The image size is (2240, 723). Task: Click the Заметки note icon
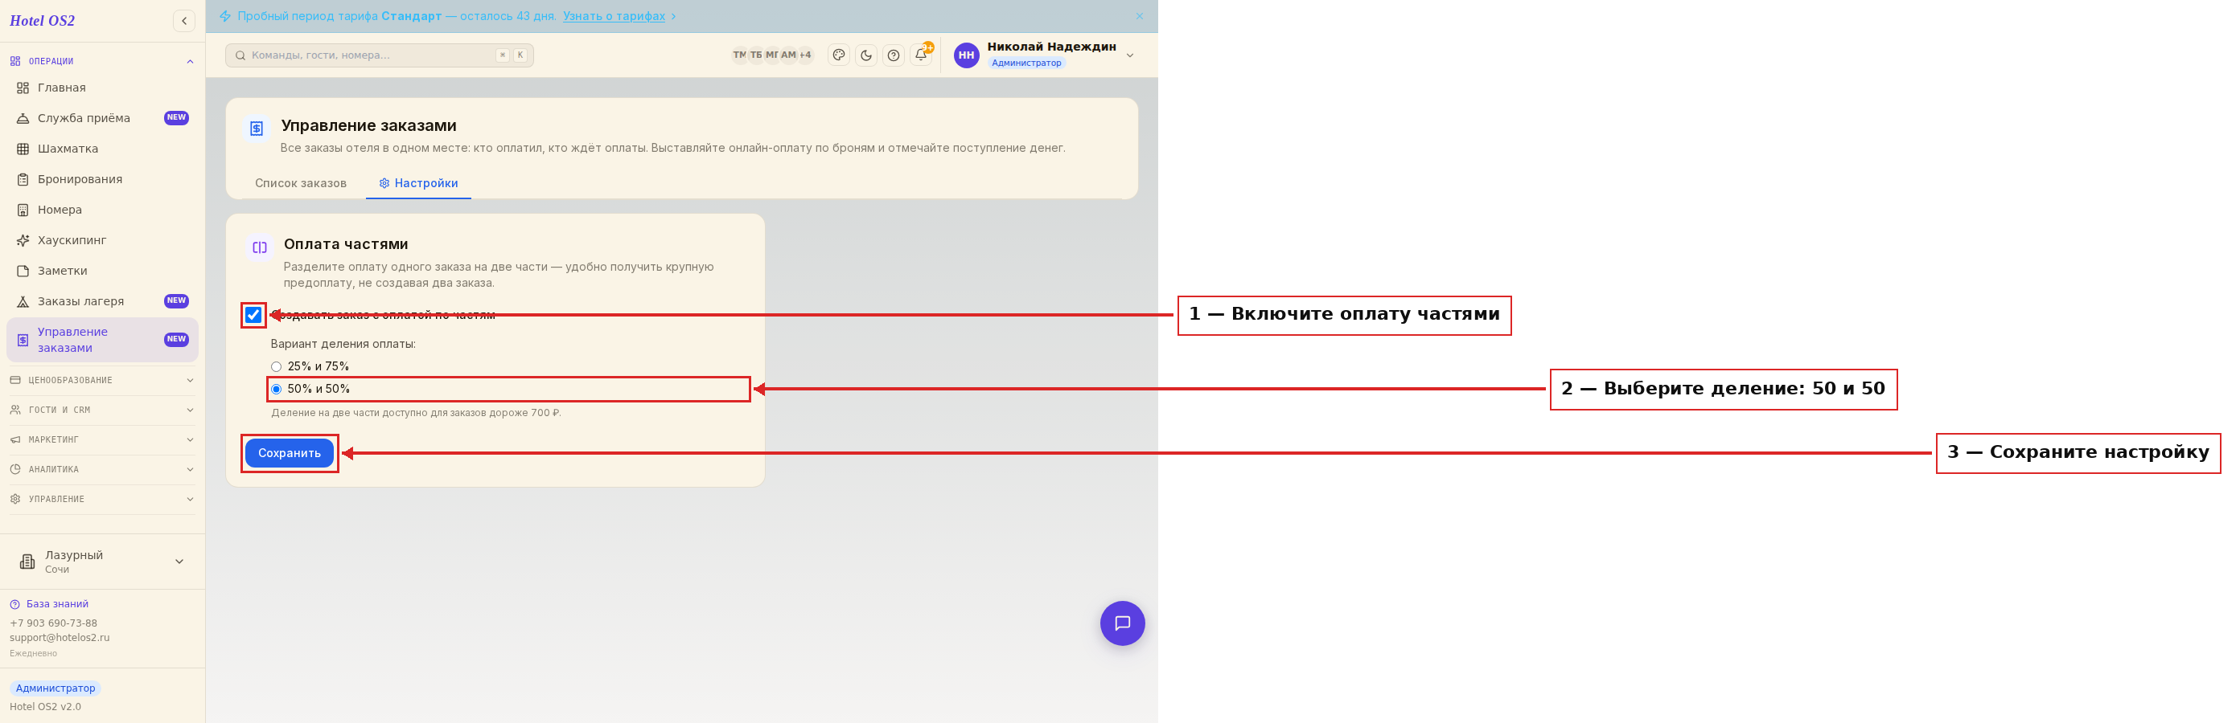click(x=23, y=270)
